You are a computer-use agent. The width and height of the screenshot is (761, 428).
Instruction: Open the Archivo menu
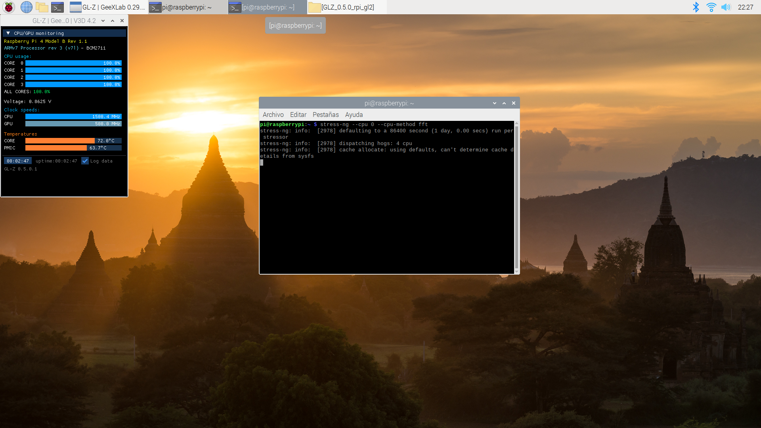273,115
